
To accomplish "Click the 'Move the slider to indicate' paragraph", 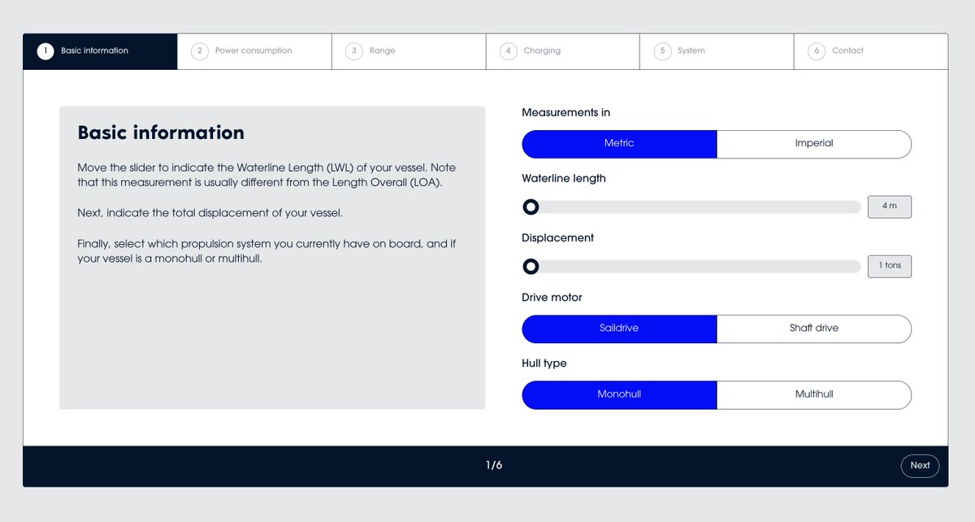I will coord(266,175).
